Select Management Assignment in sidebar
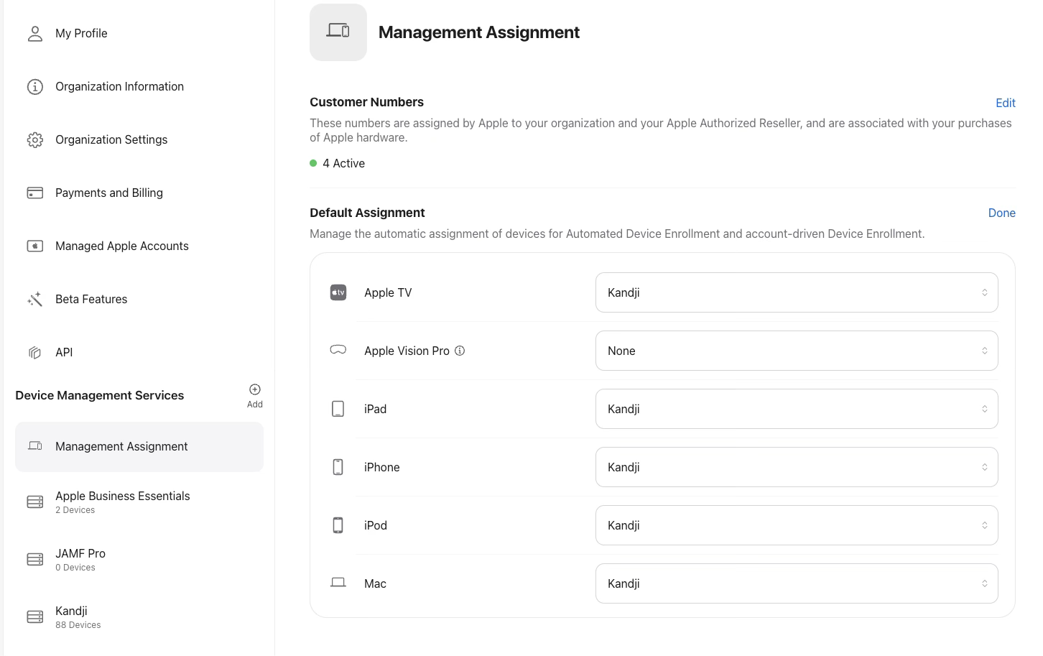The width and height of the screenshot is (1043, 656). click(139, 447)
